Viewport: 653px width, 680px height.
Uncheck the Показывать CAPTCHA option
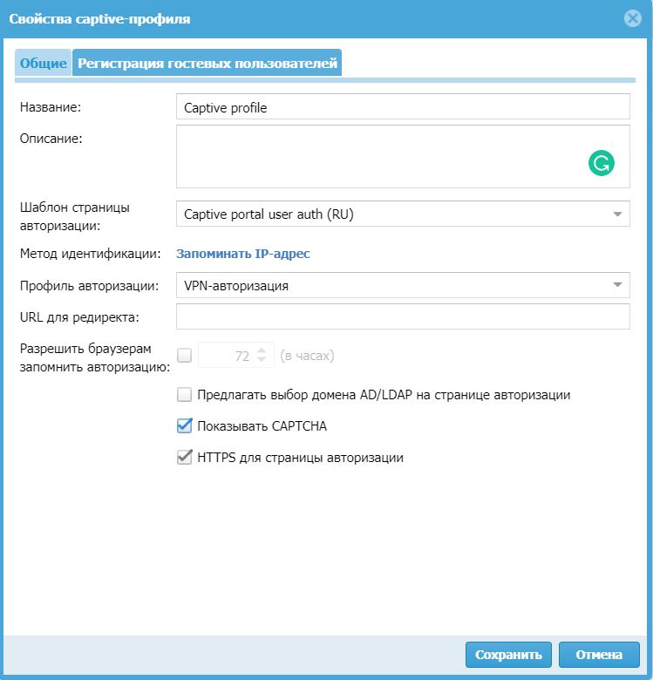[184, 426]
